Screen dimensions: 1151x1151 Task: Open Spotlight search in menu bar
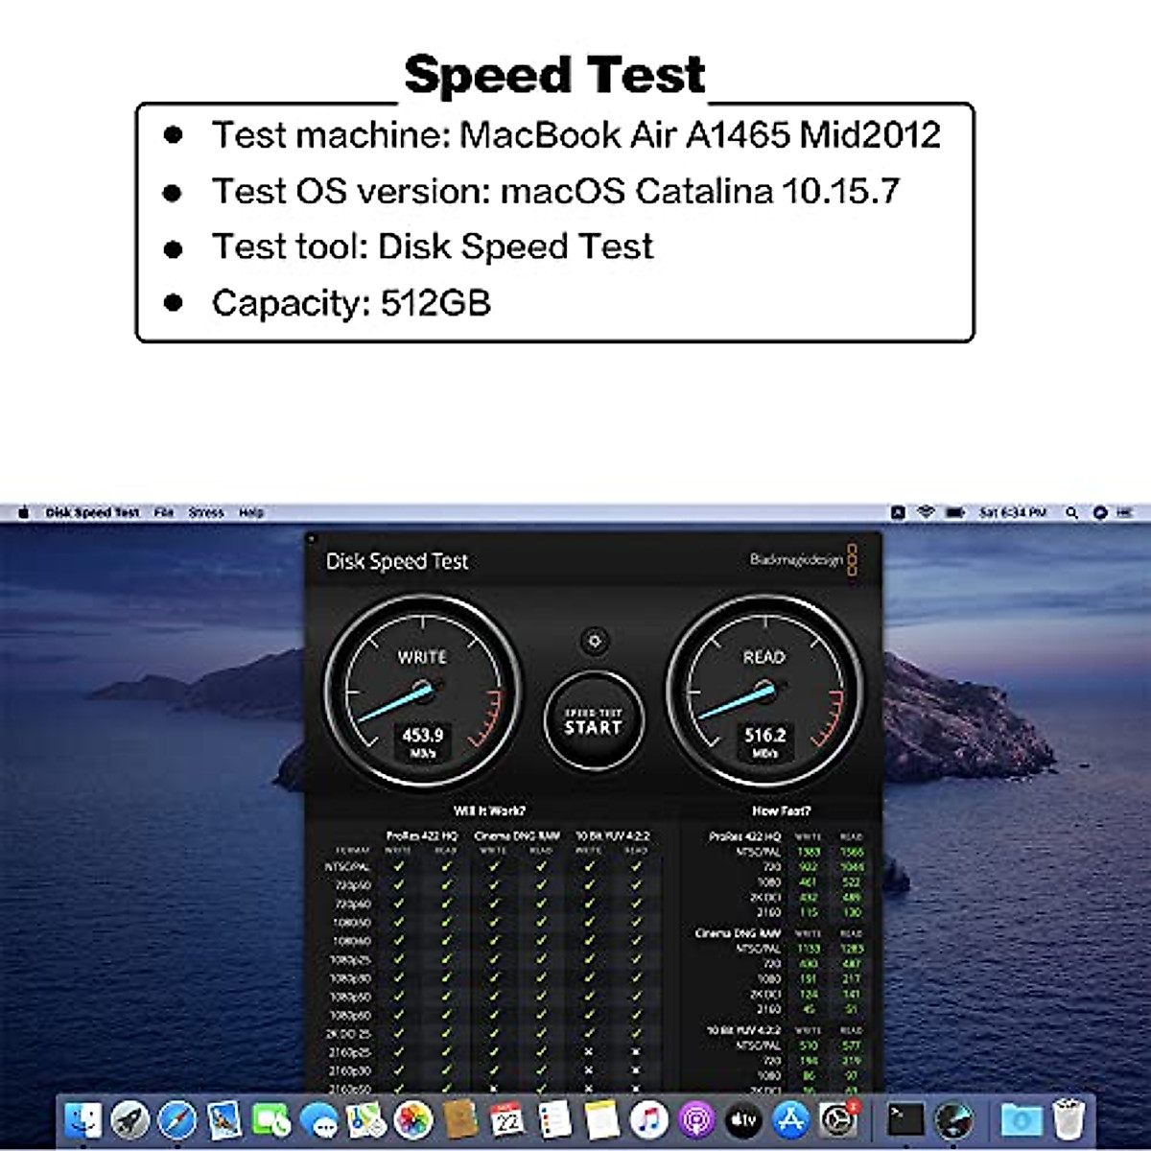click(1072, 513)
